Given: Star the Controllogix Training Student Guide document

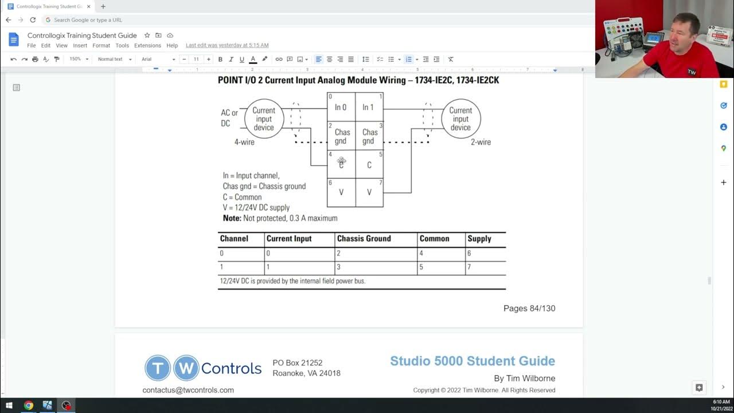Looking at the screenshot, I should pos(147,36).
